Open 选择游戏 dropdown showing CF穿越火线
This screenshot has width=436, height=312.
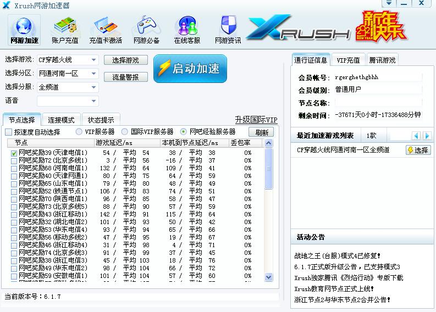click(x=68, y=60)
